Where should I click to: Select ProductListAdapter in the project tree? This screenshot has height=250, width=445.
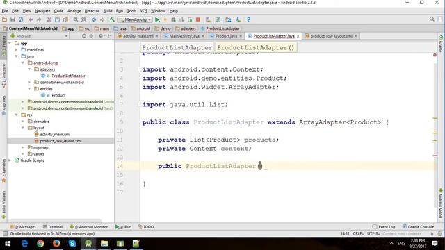coord(68,76)
